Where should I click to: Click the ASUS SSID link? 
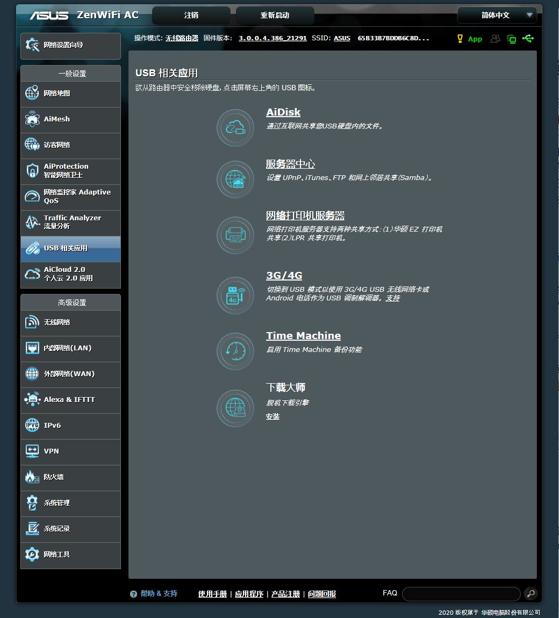(342, 38)
